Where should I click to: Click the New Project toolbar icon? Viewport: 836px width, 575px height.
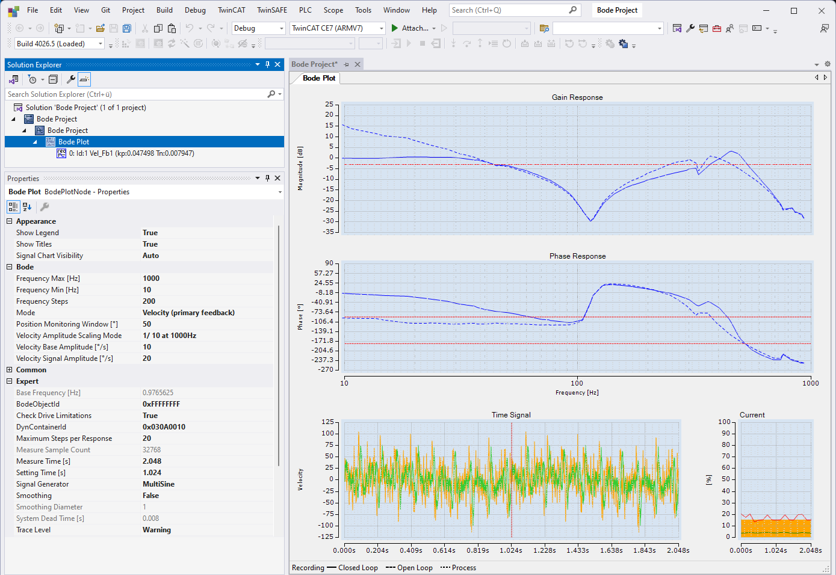(59, 28)
